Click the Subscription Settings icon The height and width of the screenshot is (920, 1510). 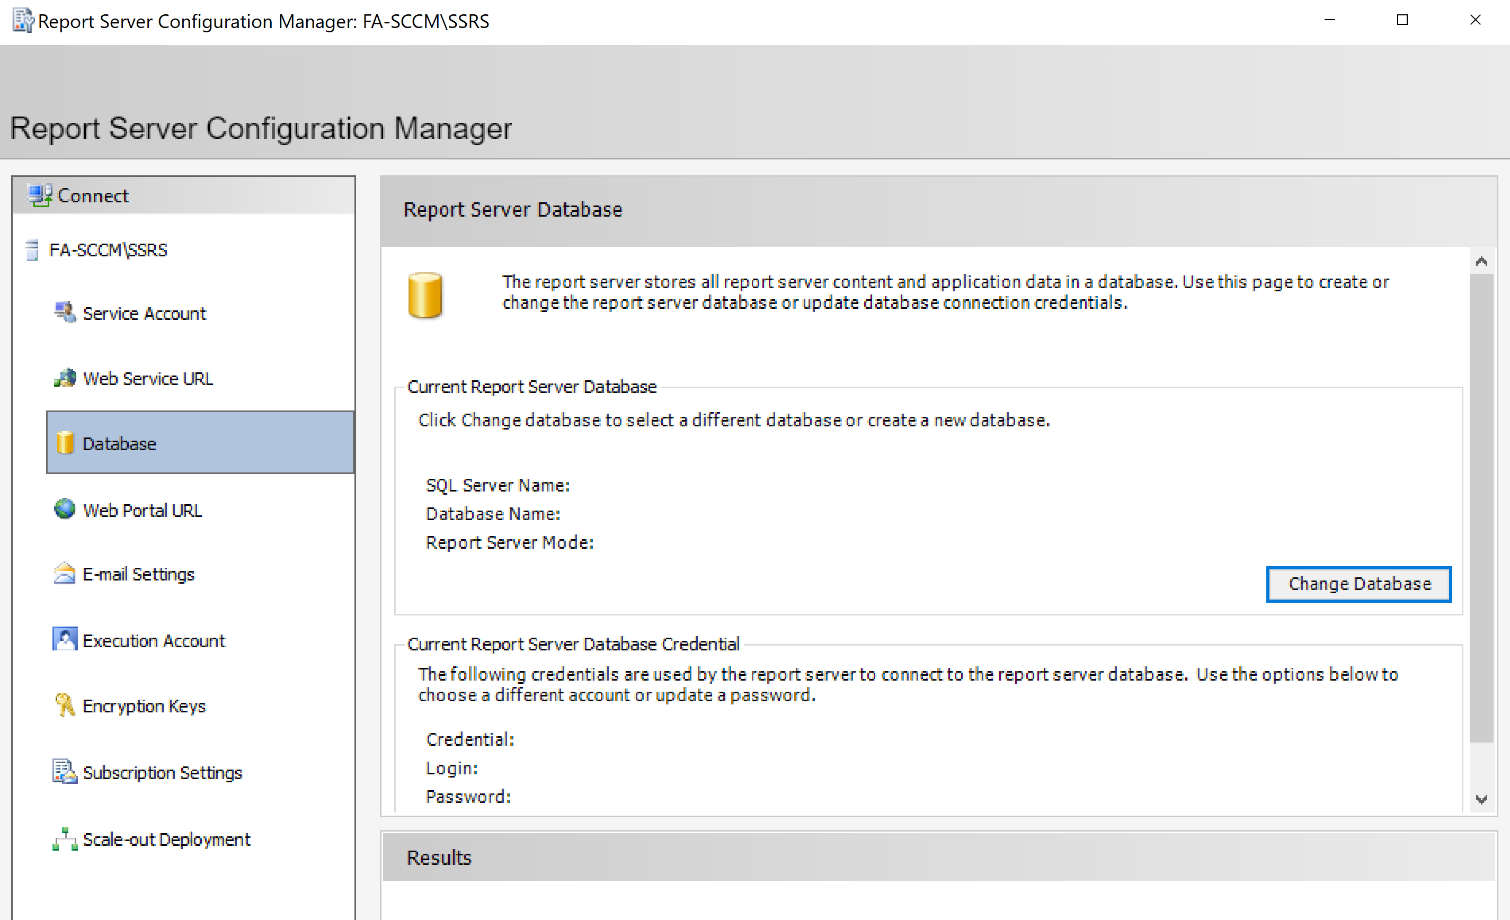click(64, 772)
